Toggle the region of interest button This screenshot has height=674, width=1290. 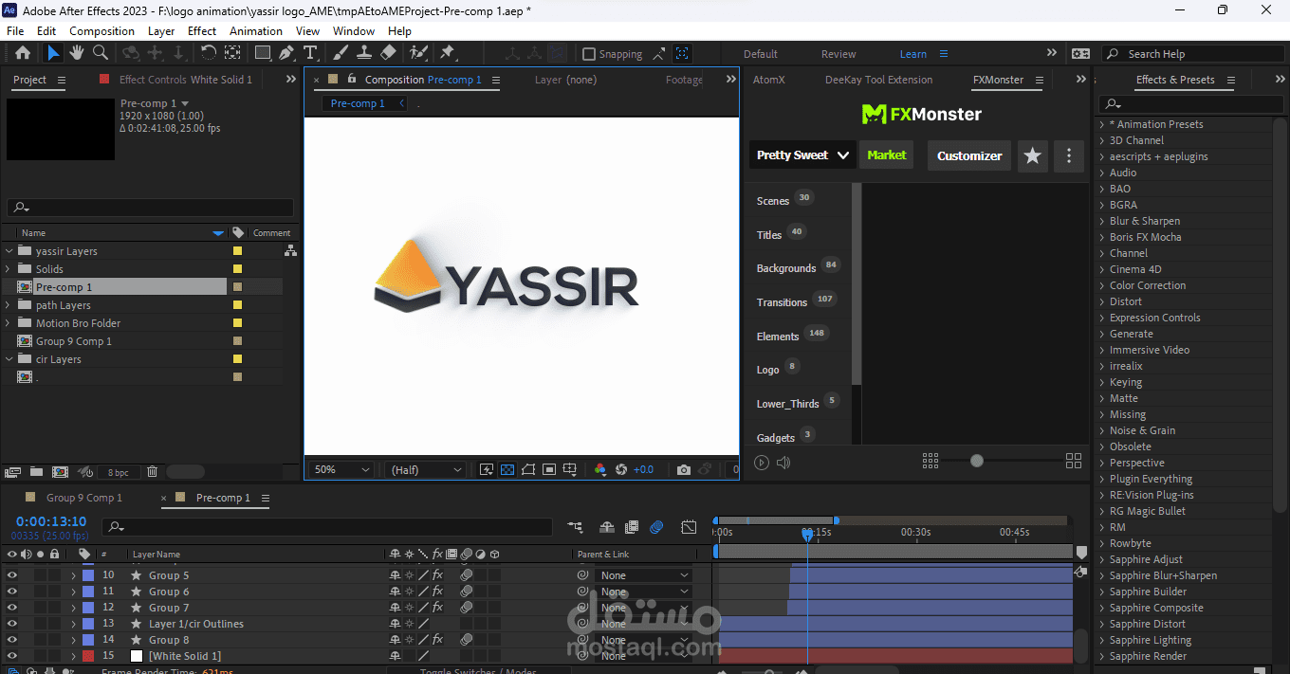pos(549,469)
